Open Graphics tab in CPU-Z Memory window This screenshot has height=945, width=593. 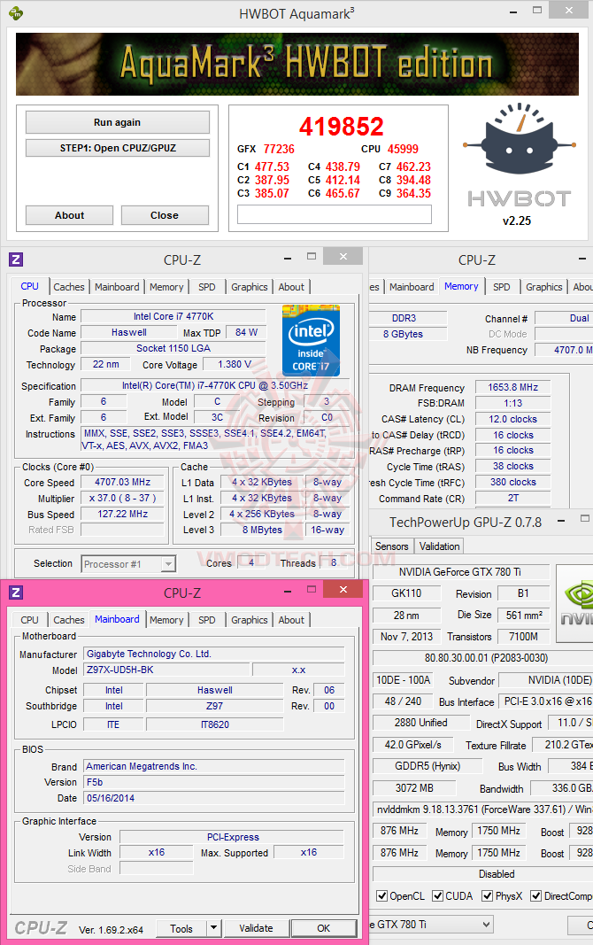click(x=543, y=287)
